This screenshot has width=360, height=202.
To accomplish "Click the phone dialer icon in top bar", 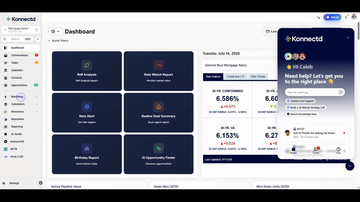I will point(319,17).
